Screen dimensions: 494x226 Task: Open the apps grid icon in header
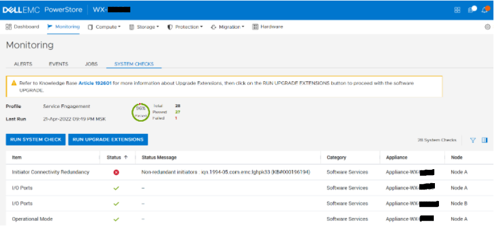pyautogui.click(x=457, y=10)
